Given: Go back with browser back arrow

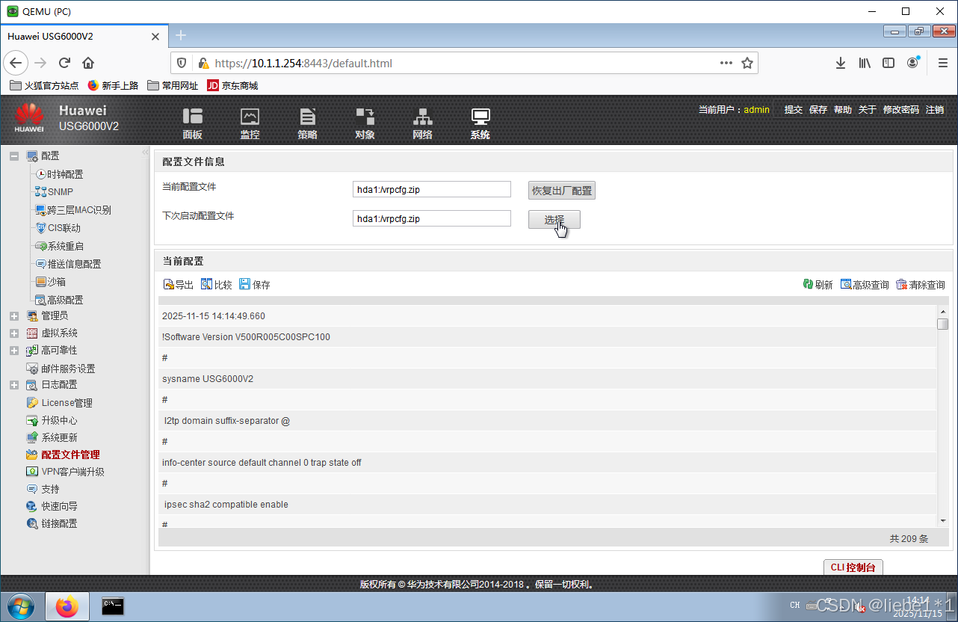Looking at the screenshot, I should click(16, 63).
